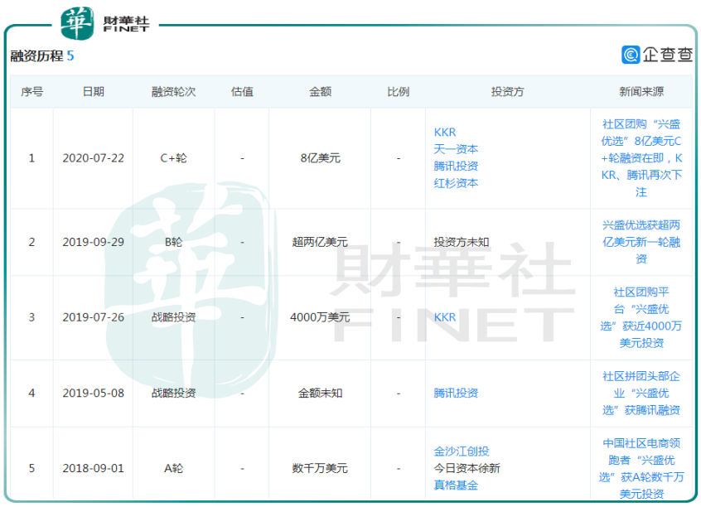Open news link about 8亿美元C+轮融资
The image size is (701, 507).
(641, 158)
